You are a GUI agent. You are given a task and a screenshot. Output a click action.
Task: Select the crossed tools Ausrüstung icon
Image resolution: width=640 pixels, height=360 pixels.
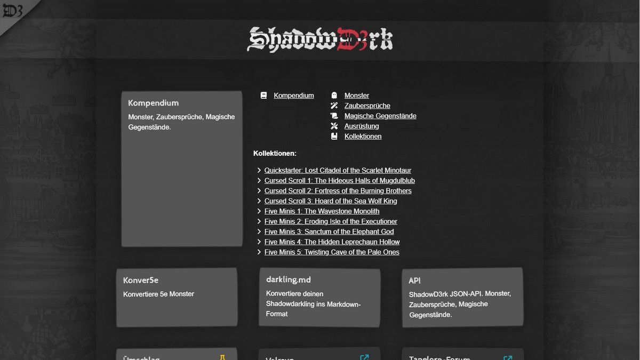click(334, 126)
